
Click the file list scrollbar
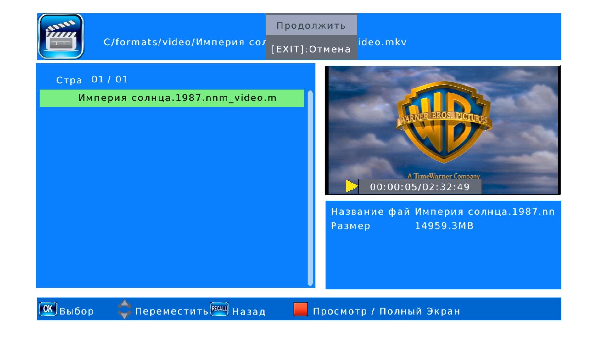pos(310,188)
